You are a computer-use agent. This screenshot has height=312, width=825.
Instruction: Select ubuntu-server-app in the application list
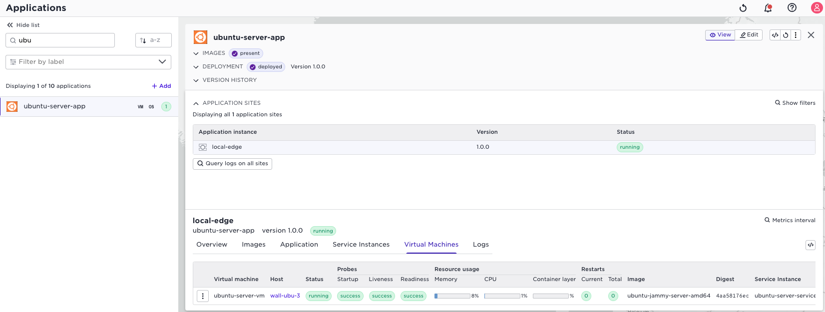point(89,106)
